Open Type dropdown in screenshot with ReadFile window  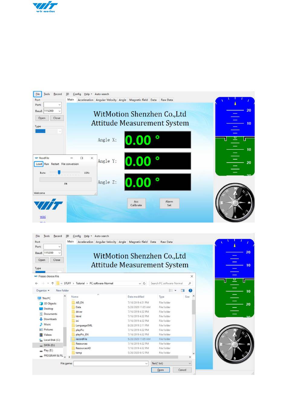pos(60,131)
